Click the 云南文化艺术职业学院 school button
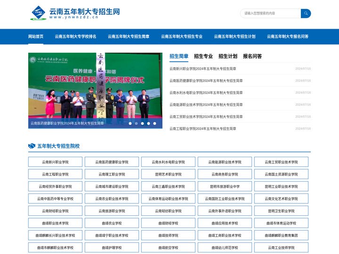This screenshot has height=254, width=339. coord(281,198)
